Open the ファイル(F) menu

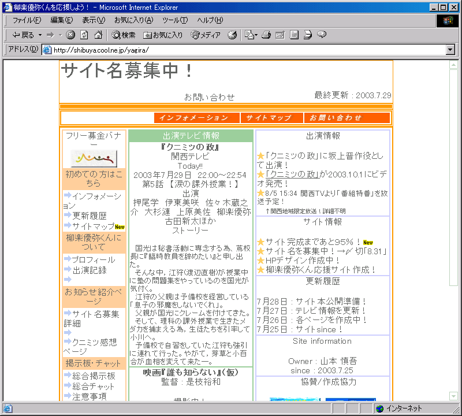point(27,20)
